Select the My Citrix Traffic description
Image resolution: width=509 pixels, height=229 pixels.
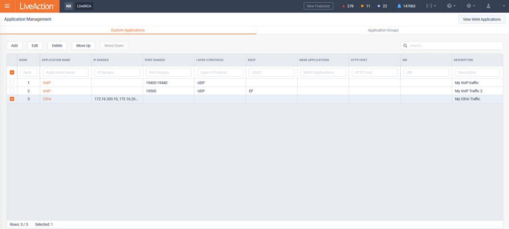click(467, 99)
